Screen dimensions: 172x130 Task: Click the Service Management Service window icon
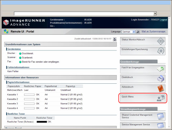pos(161,126)
